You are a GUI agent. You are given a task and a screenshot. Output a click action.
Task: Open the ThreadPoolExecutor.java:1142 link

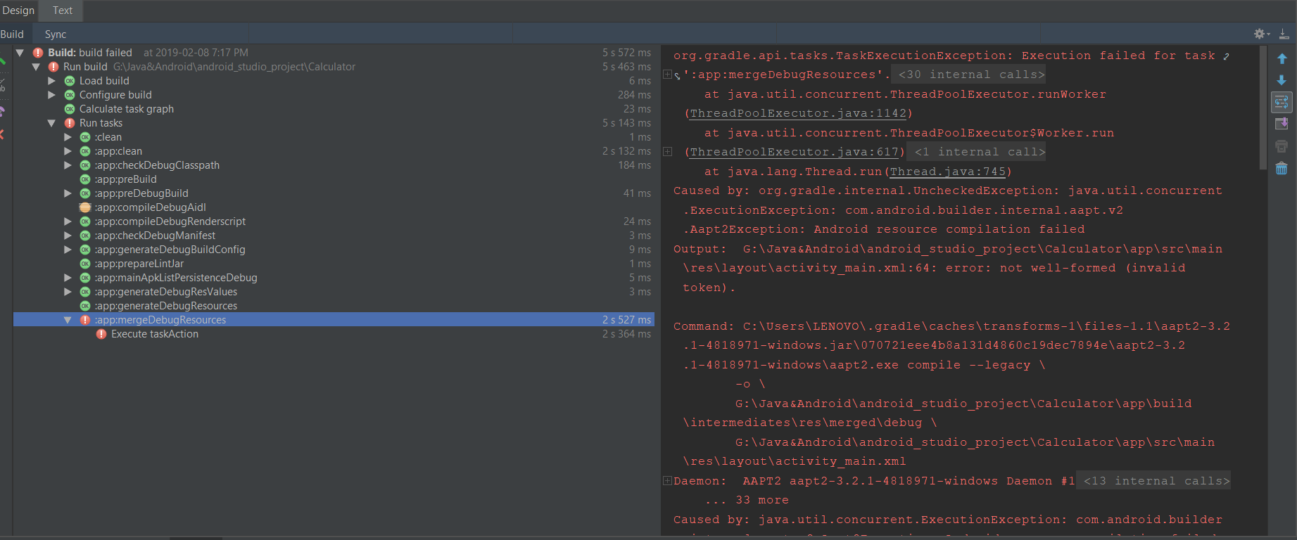click(799, 113)
